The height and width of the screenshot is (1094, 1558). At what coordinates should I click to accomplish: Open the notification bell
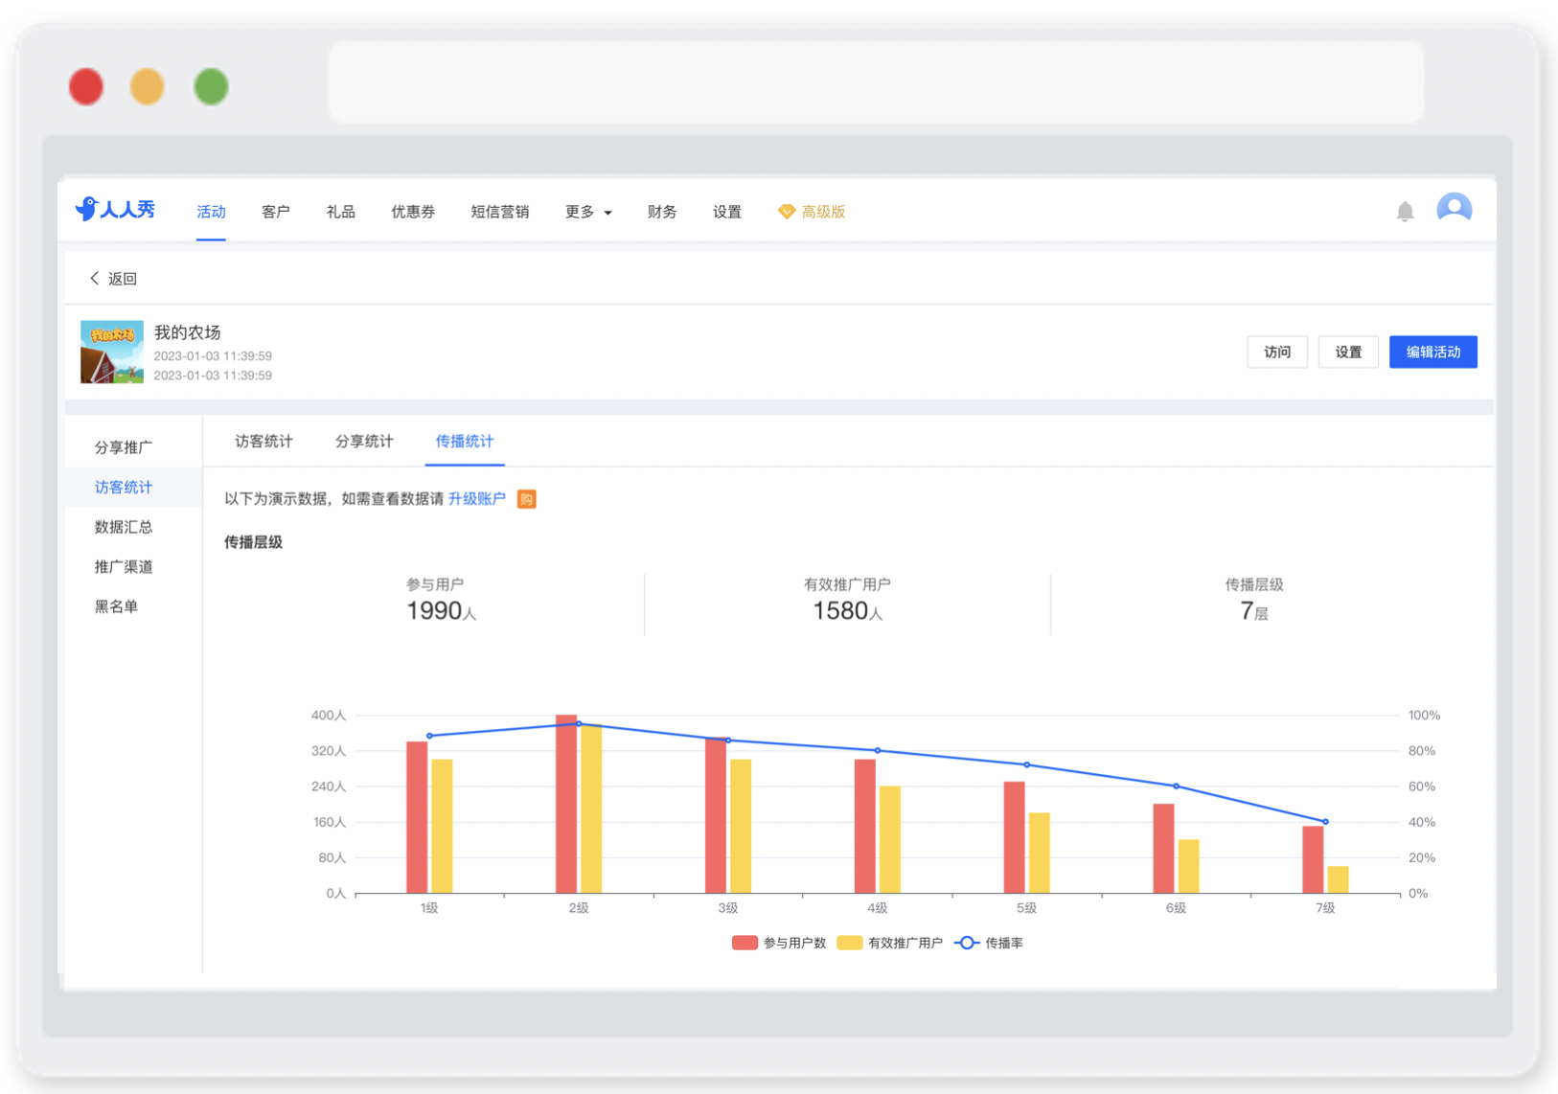point(1405,212)
